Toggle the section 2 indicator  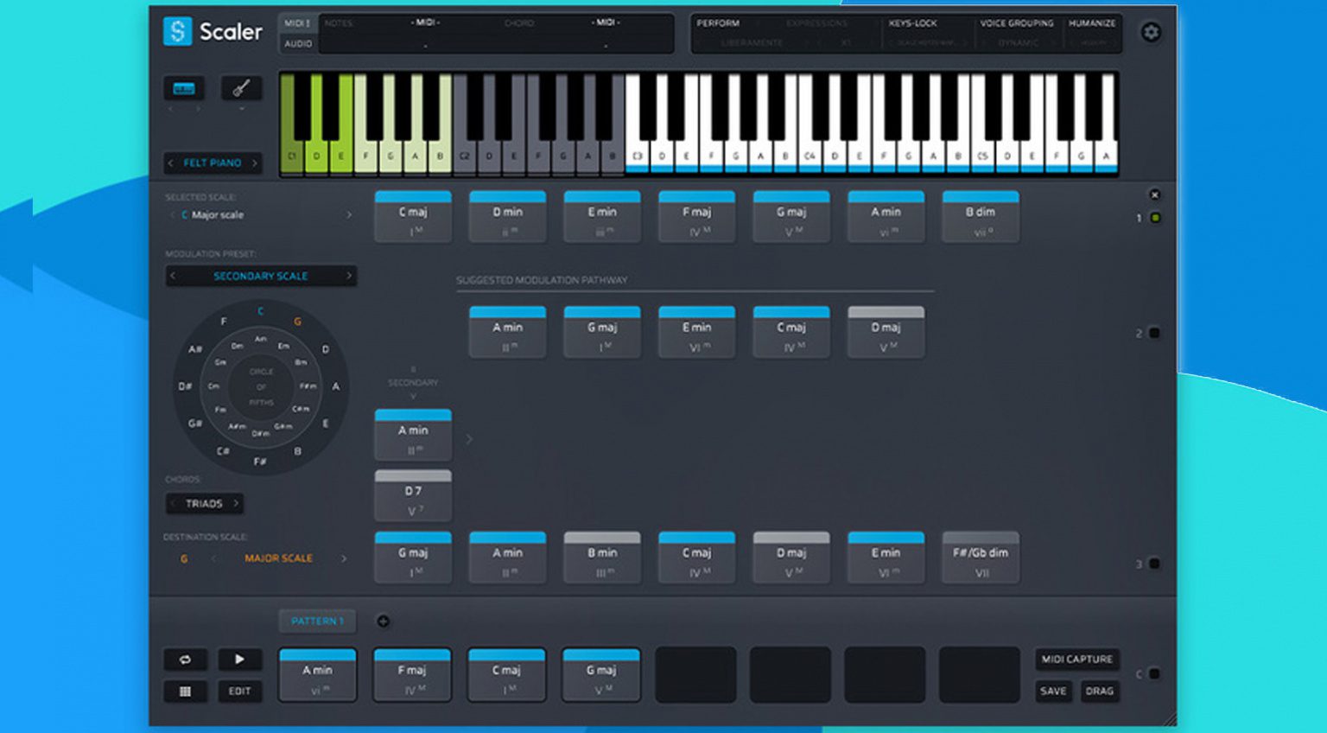point(1154,333)
